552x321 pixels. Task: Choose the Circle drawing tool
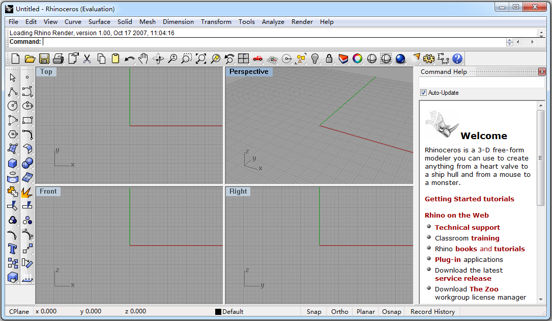(13, 106)
